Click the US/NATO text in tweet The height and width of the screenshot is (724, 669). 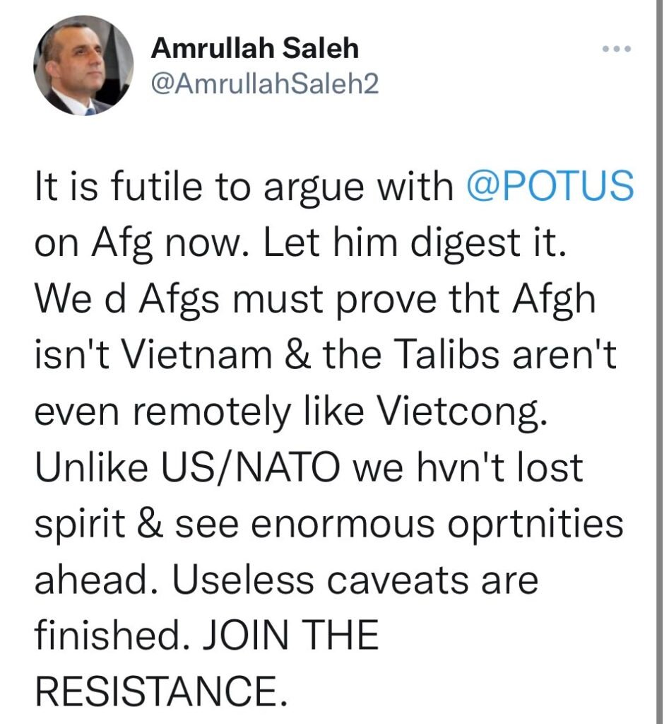point(249,467)
